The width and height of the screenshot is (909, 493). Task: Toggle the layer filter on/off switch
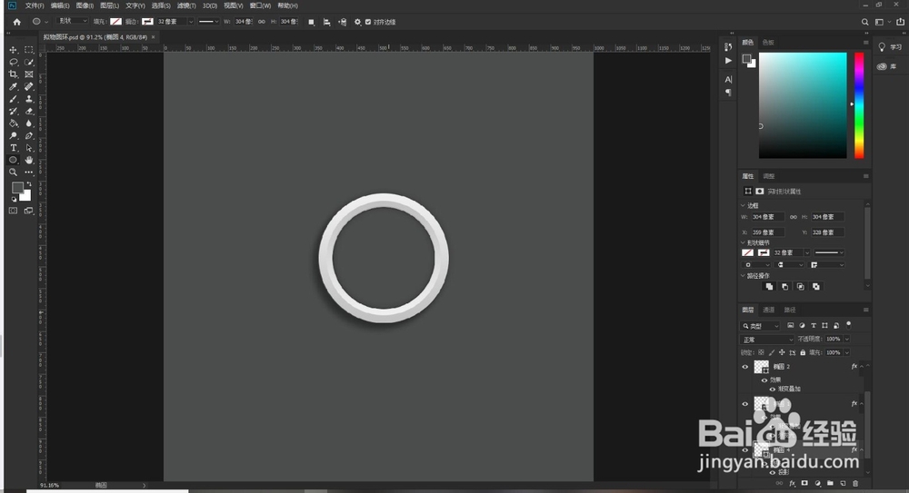(849, 325)
